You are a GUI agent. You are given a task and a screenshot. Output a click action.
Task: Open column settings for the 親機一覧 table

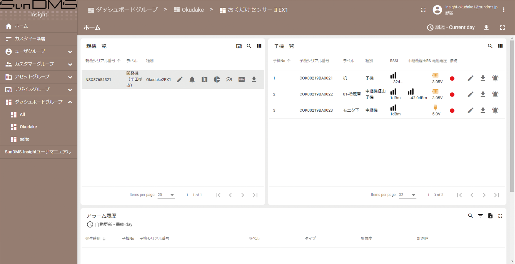(x=259, y=46)
